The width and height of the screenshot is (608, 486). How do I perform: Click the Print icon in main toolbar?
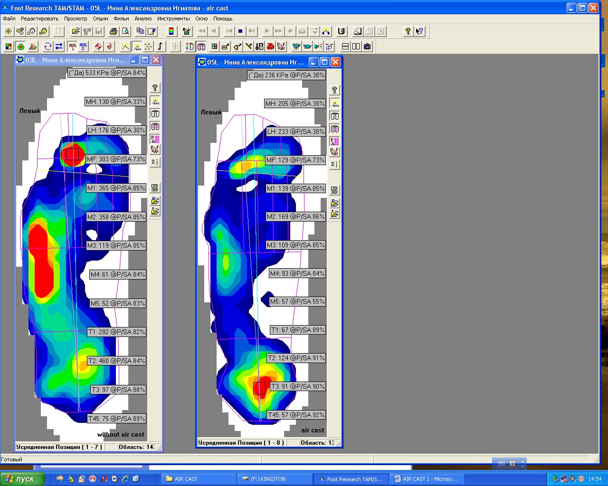(114, 31)
